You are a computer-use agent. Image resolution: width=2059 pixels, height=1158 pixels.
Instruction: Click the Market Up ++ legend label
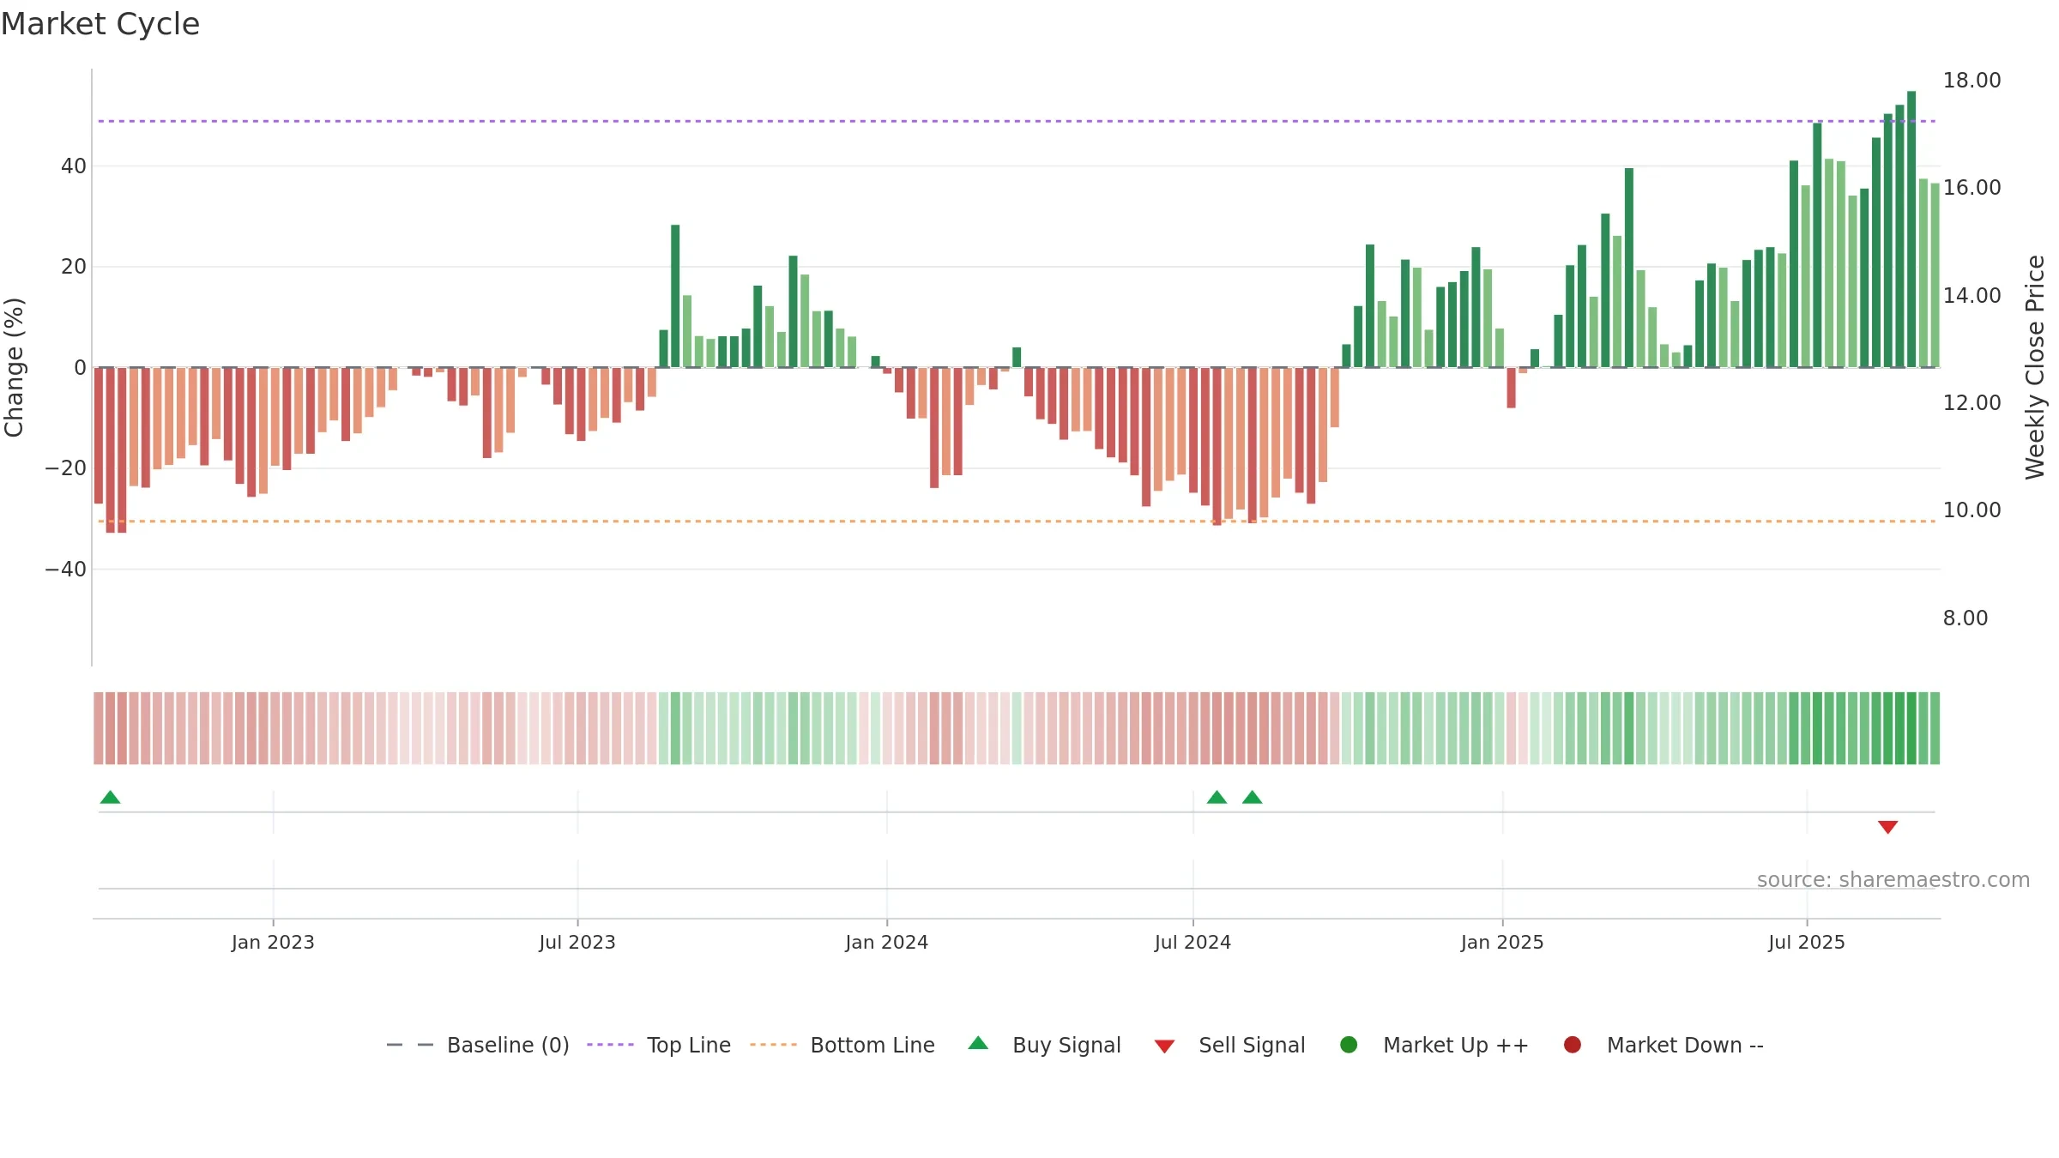click(x=1456, y=1045)
